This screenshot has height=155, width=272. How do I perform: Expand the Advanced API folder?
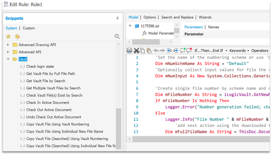tap(8, 52)
